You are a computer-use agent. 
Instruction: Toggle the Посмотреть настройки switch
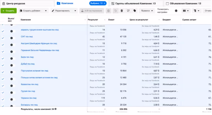[x=176, y=11]
